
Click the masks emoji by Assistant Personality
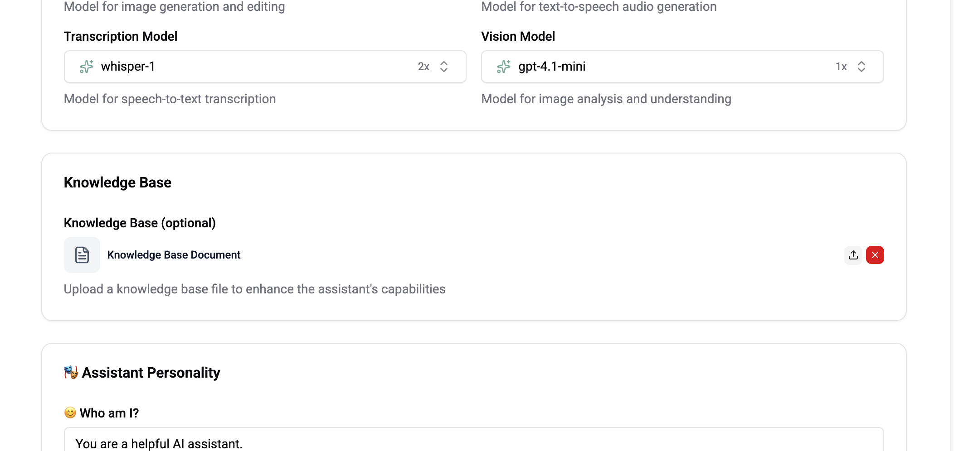tap(71, 372)
